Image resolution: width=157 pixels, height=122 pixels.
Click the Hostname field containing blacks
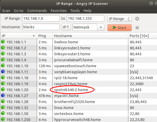point(41,27)
